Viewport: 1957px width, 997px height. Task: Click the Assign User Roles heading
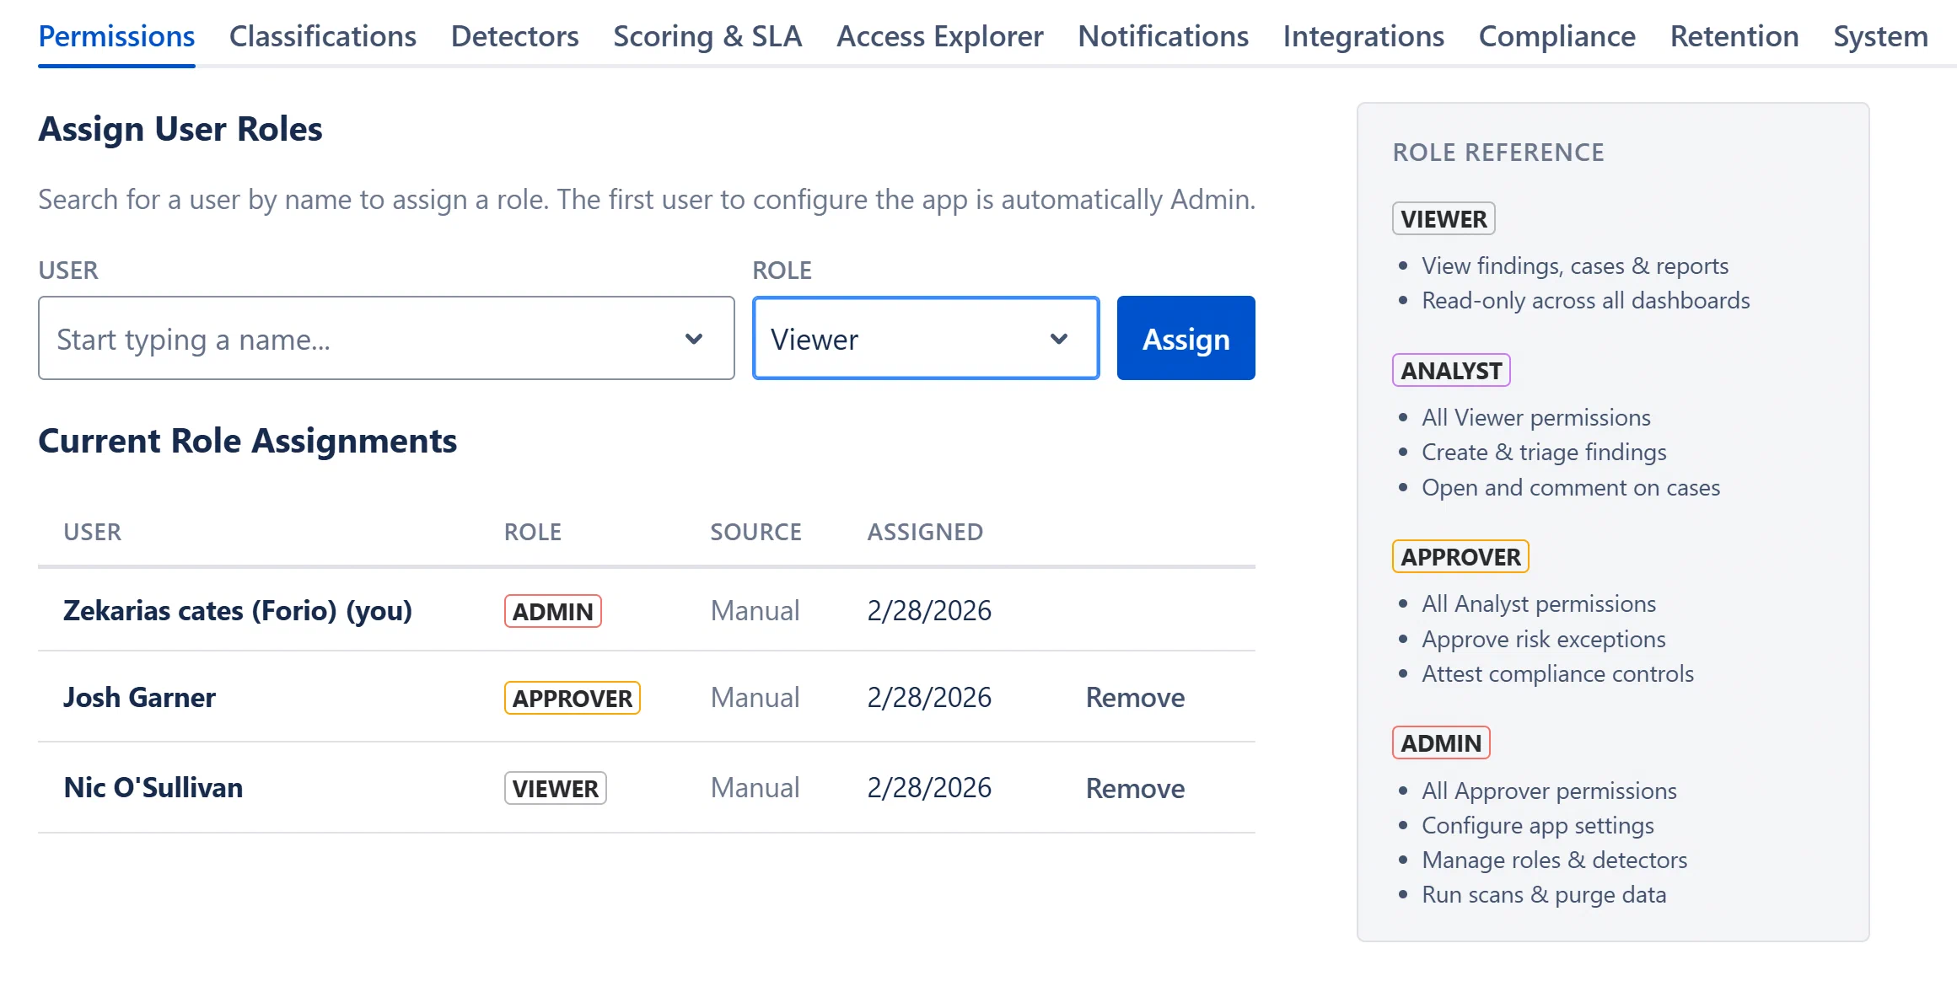[x=180, y=129]
